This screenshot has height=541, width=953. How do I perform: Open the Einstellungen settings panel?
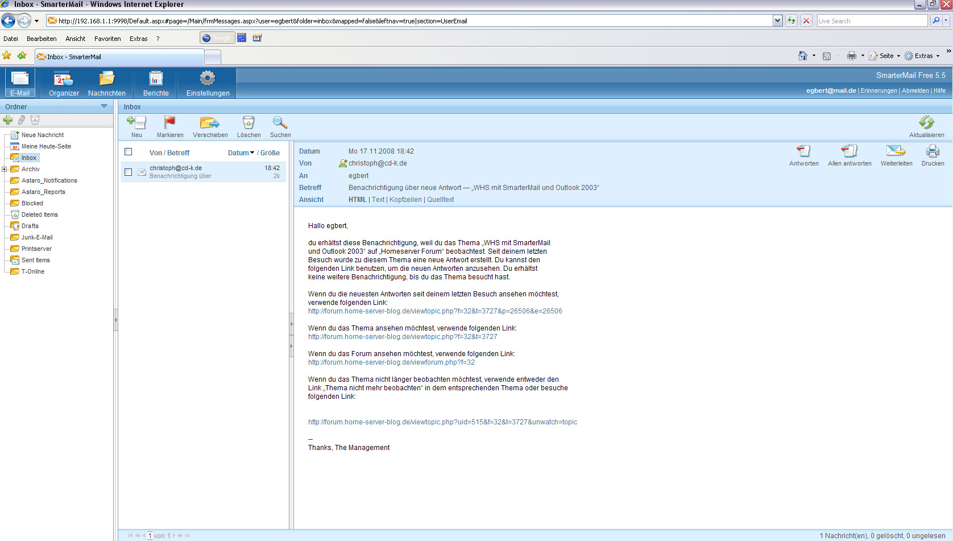(x=206, y=83)
